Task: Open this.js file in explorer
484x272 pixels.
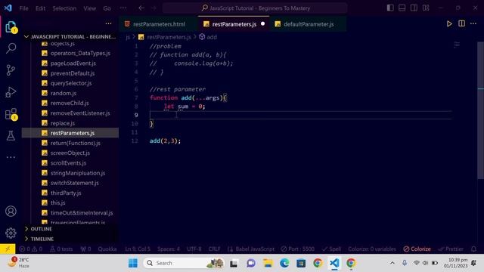Action: coord(57,202)
